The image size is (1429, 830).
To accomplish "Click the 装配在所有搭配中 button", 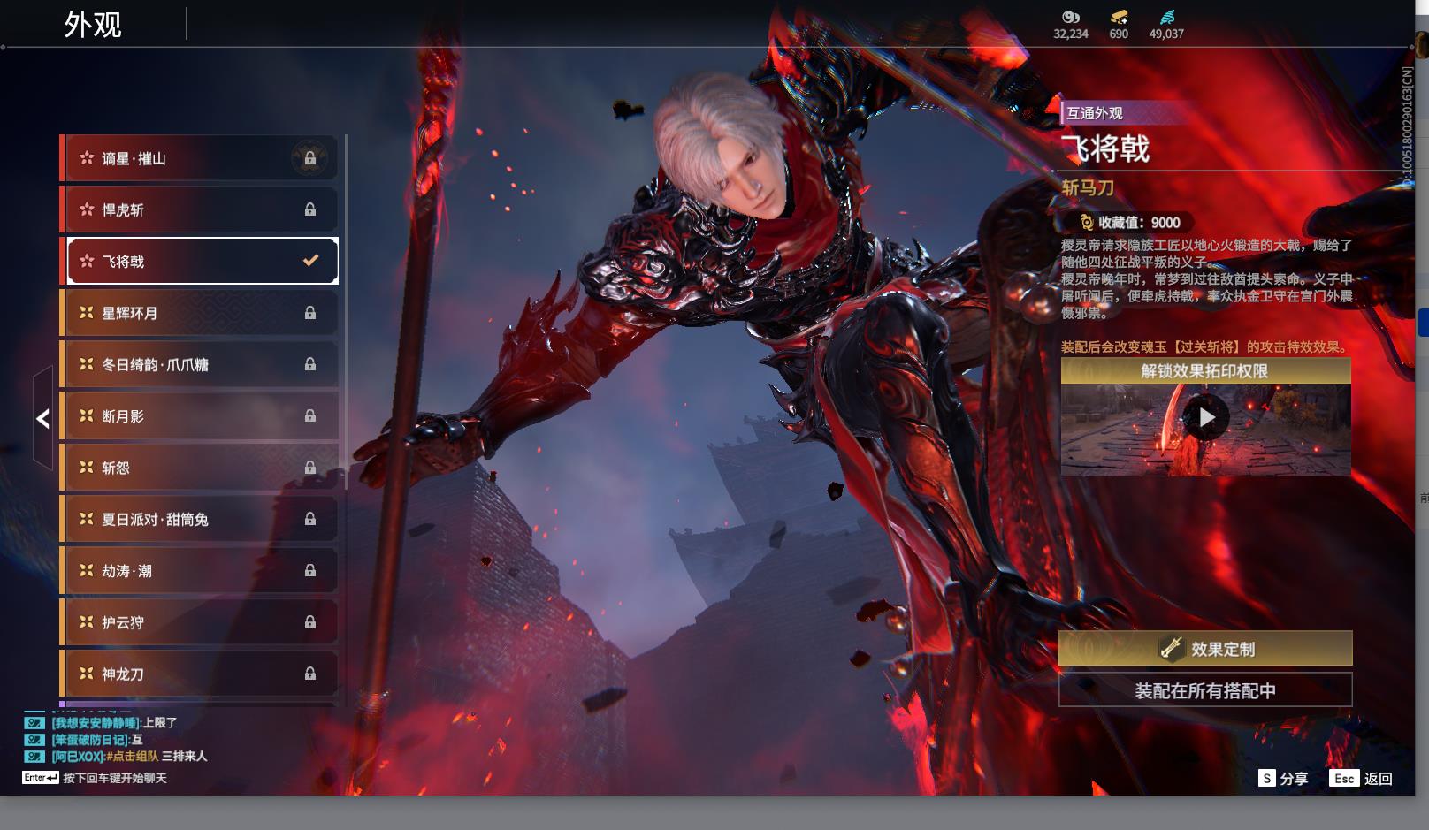I will (x=1204, y=690).
